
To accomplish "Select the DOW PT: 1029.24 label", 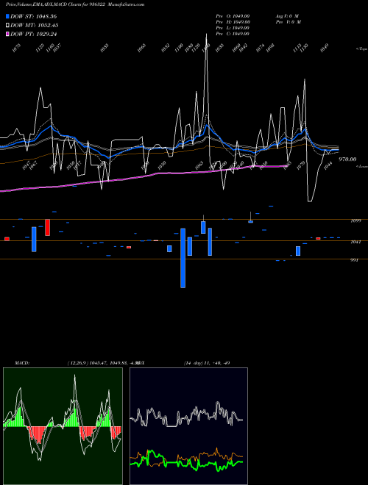I will point(33,34).
